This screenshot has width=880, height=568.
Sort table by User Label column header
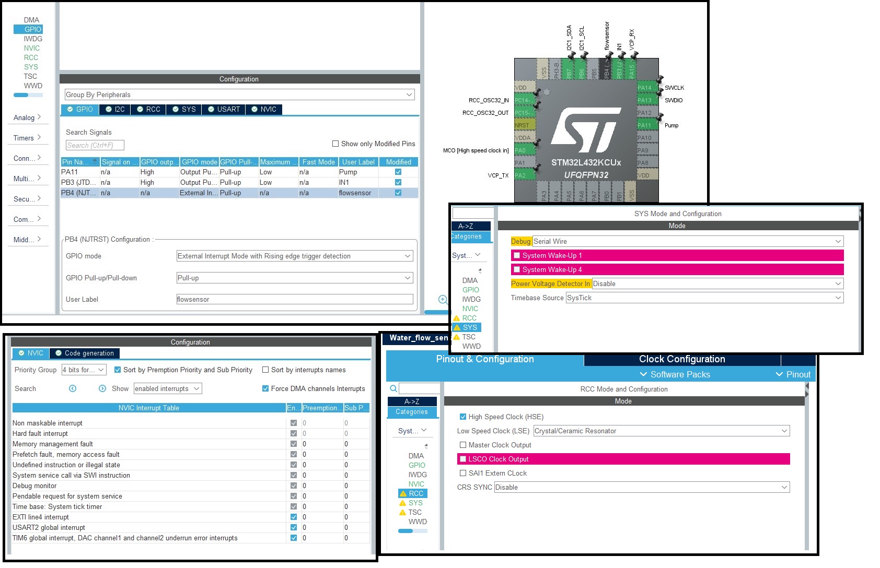pyautogui.click(x=358, y=162)
